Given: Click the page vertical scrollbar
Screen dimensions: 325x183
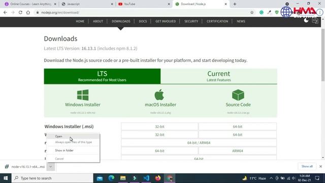Looking at the screenshot, I should tap(323, 55).
